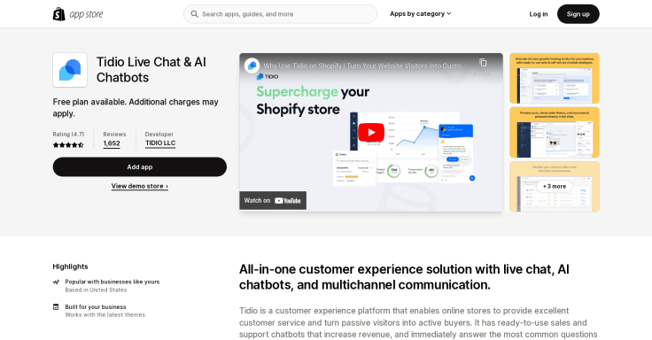Expand the Apps by category dropdown
This screenshot has height=340, width=652.
(x=420, y=13)
